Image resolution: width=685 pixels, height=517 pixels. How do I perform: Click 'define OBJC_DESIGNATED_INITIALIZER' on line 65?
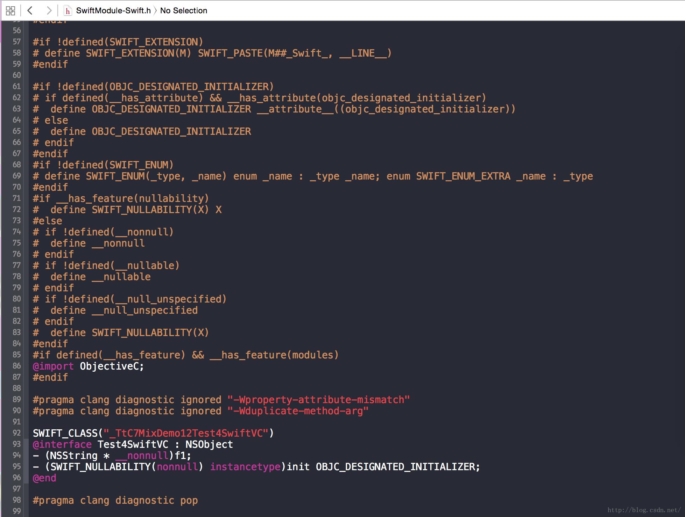click(151, 132)
